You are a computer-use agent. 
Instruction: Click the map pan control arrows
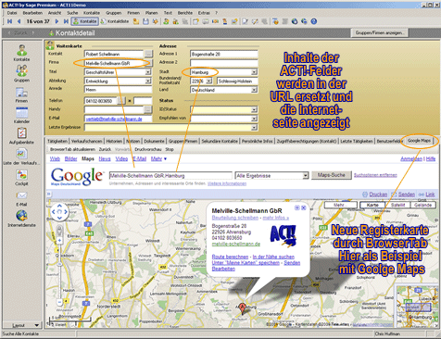pyautogui.click(x=59, y=212)
